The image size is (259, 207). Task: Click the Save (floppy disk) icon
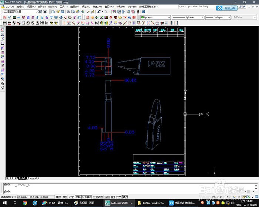[x=63, y=12]
